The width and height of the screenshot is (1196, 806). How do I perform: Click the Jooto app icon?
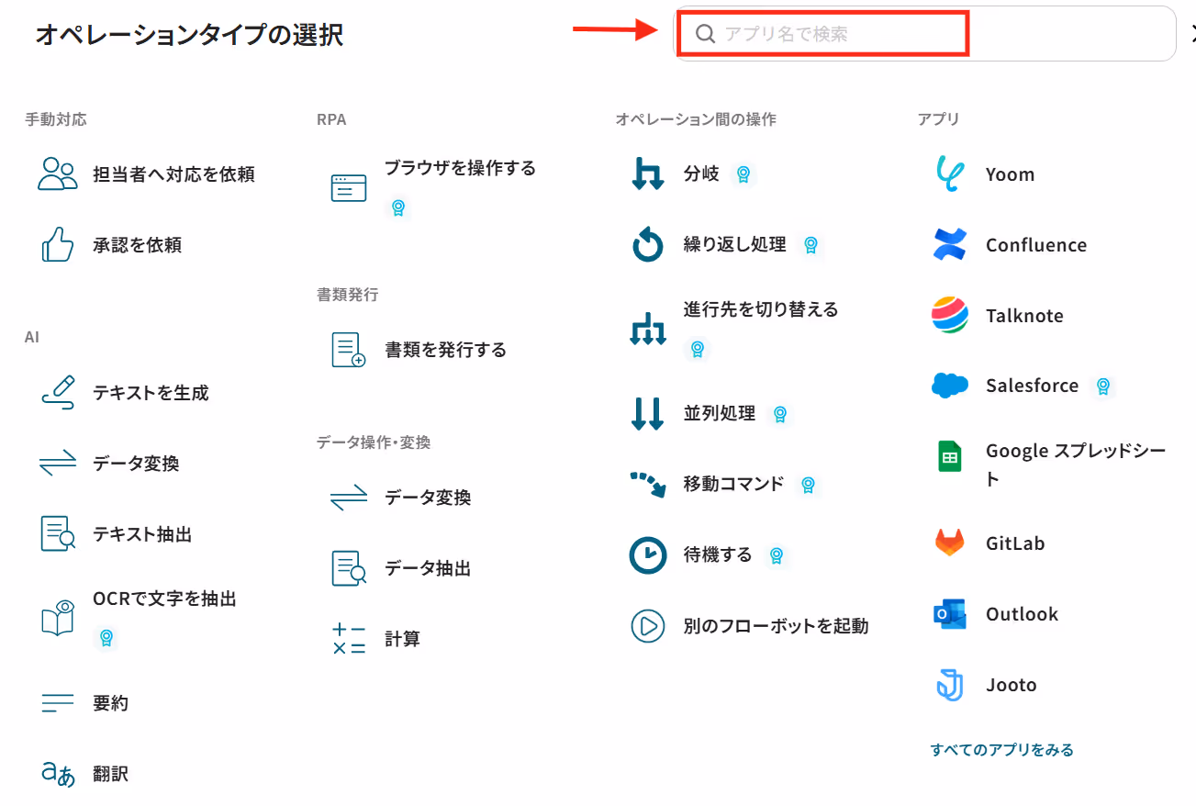(x=950, y=685)
